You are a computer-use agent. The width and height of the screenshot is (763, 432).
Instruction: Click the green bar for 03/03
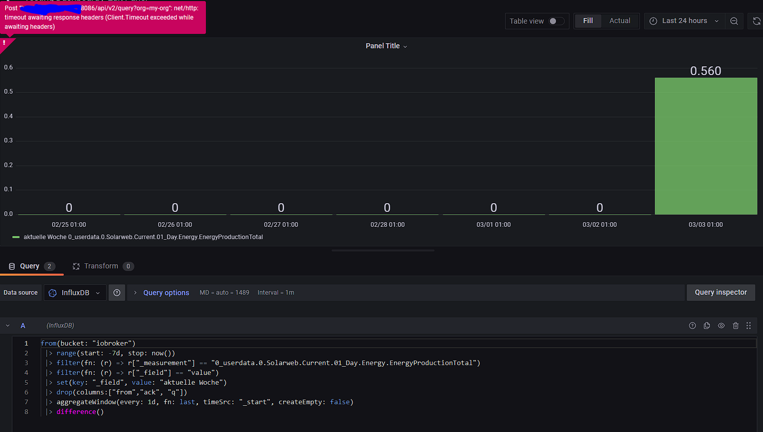[x=706, y=146]
